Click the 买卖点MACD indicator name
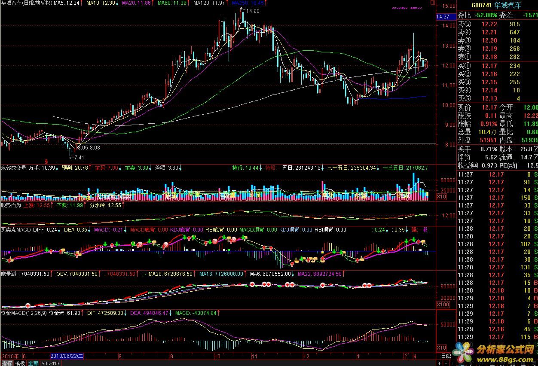Screen dimensions: 538x366 pos(16,230)
